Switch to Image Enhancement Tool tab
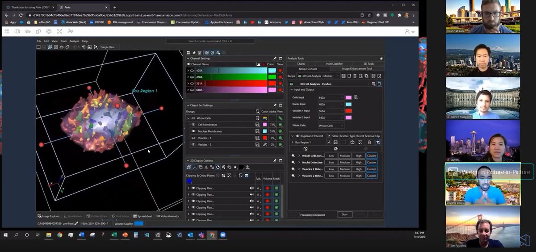The height and width of the screenshot is (252, 536). point(356,69)
